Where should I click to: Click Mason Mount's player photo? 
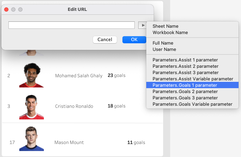(32, 139)
